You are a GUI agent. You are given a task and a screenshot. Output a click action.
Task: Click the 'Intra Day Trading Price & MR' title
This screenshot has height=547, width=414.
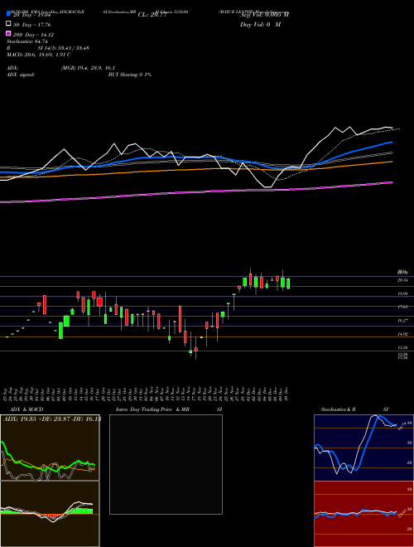point(152,409)
